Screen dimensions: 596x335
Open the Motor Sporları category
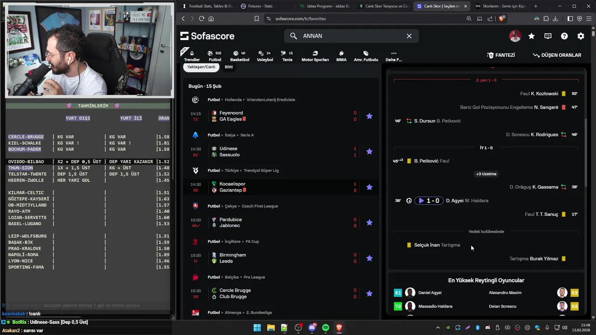[x=315, y=56]
